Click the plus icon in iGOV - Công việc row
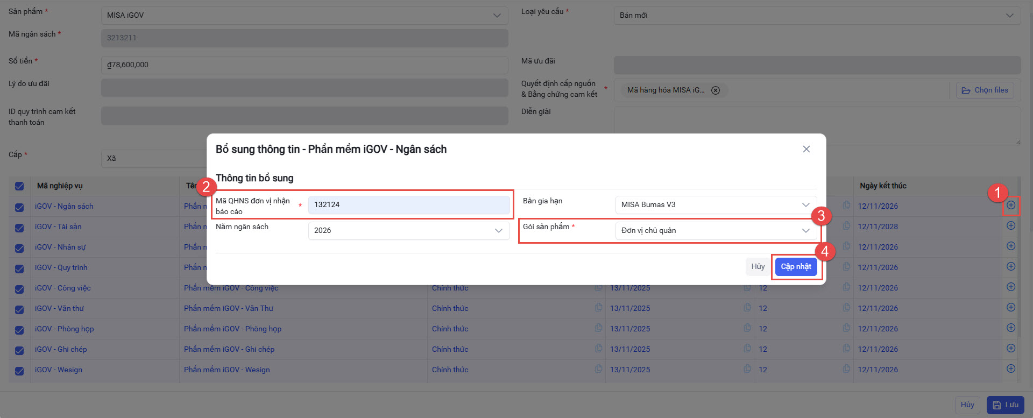1033x418 pixels. coord(1011,287)
